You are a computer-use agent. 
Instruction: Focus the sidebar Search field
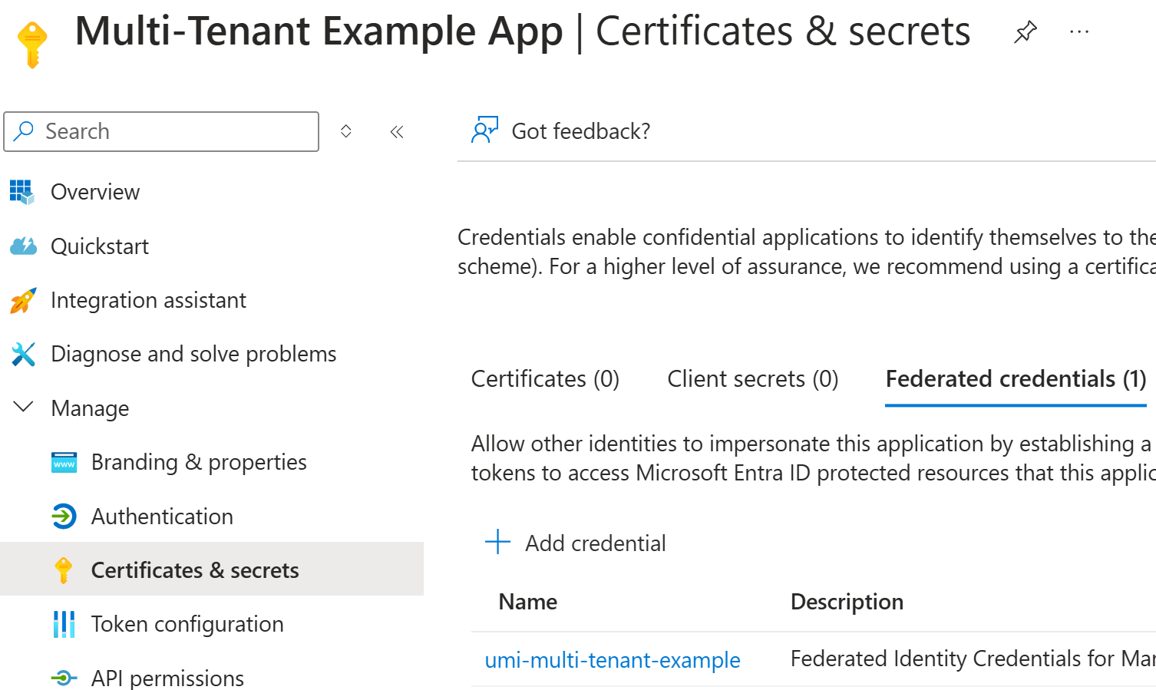click(161, 131)
